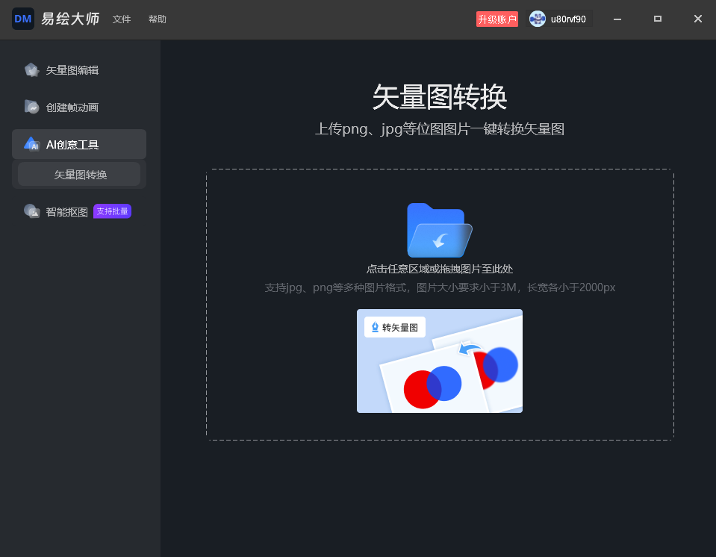
Task: Click the 升级账户 upgrade button
Action: (496, 19)
